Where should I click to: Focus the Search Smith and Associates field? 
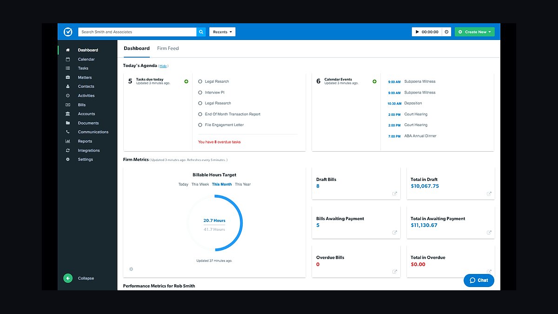[x=137, y=32]
